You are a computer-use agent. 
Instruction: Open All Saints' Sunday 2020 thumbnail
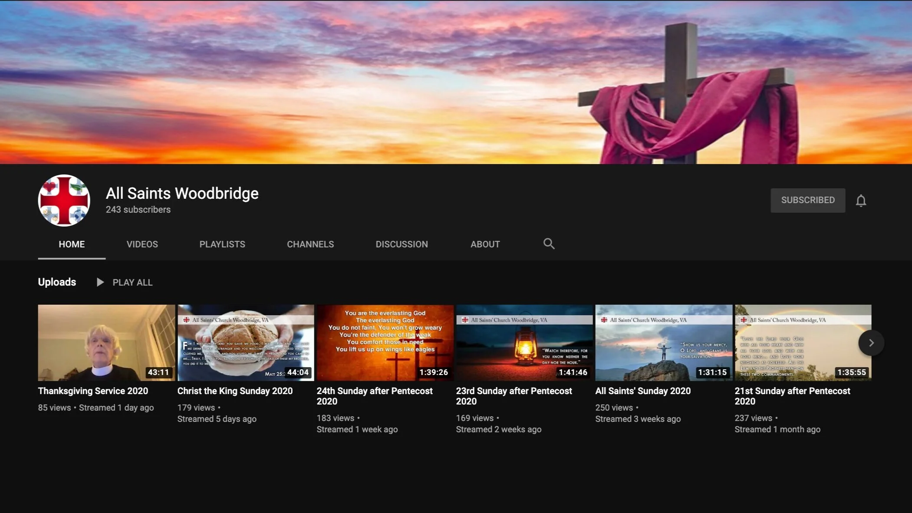(x=664, y=343)
